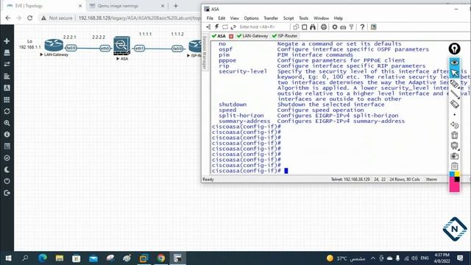Click the camera screenshot icon in annotation toolbar
The height and width of the screenshot is (265, 471).
[455, 156]
